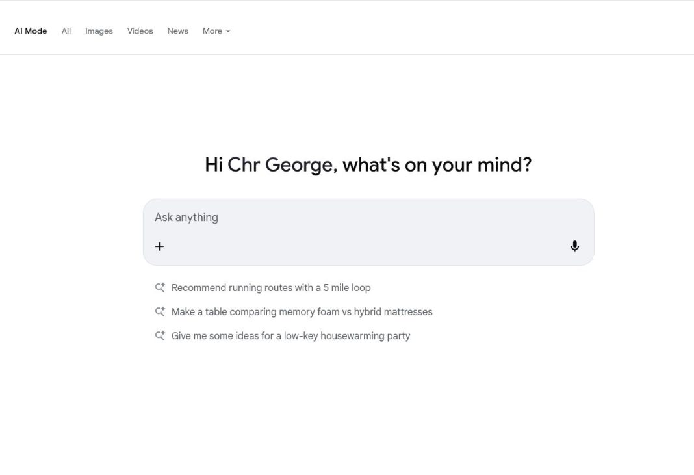The height and width of the screenshot is (475, 694).
Task: Switch to the Images tab
Action: coord(99,31)
